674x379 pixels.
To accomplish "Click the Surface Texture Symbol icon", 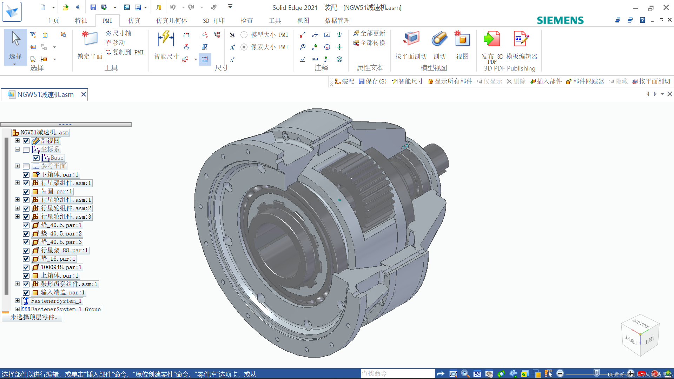I will (x=303, y=59).
